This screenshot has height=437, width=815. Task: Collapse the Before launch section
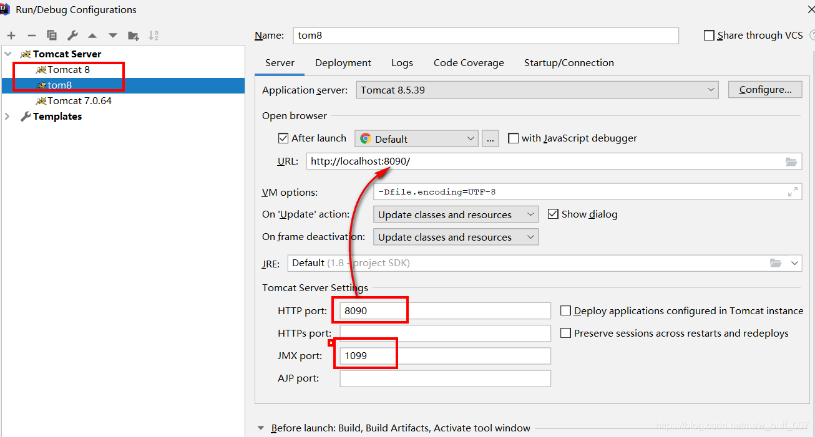click(x=261, y=428)
